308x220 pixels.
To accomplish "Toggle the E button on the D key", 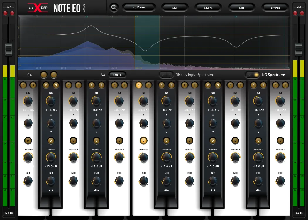I will [x=69, y=85].
